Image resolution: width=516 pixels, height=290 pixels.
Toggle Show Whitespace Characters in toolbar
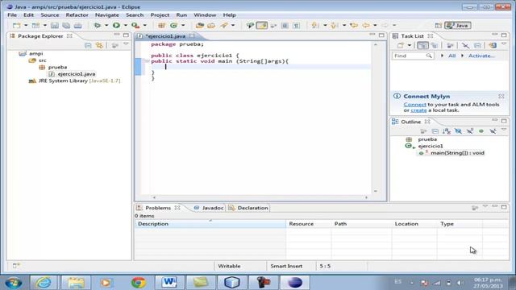click(x=297, y=25)
